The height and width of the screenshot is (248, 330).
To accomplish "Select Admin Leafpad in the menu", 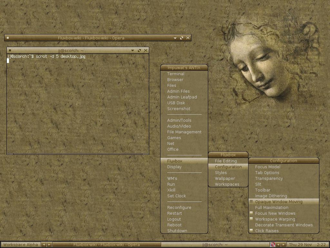I will [184, 97].
